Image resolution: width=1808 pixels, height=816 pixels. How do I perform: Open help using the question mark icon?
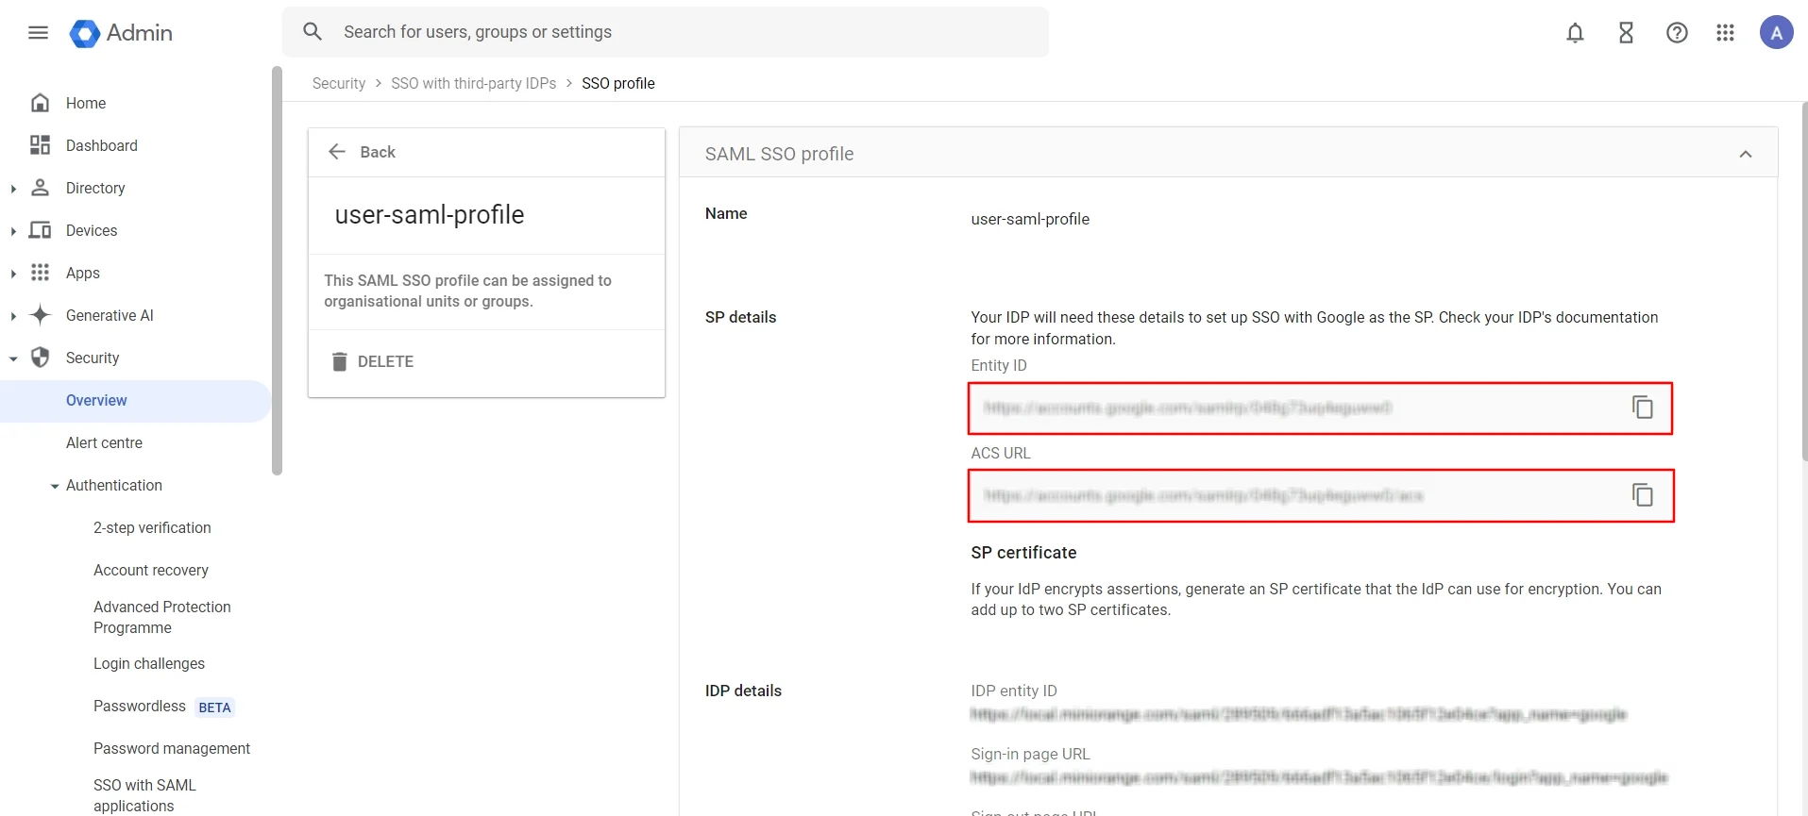pos(1677,32)
